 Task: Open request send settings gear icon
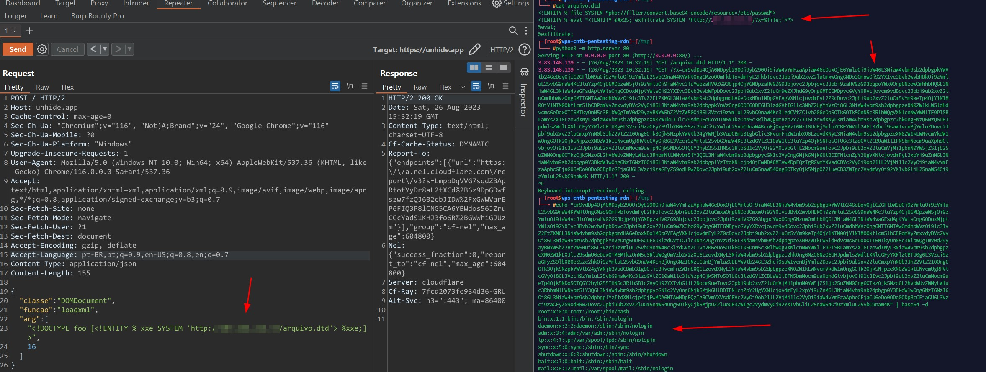(x=42, y=49)
